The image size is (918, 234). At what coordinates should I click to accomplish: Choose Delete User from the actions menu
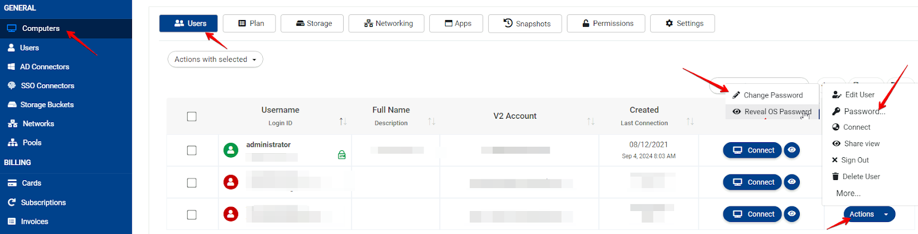pyautogui.click(x=861, y=177)
